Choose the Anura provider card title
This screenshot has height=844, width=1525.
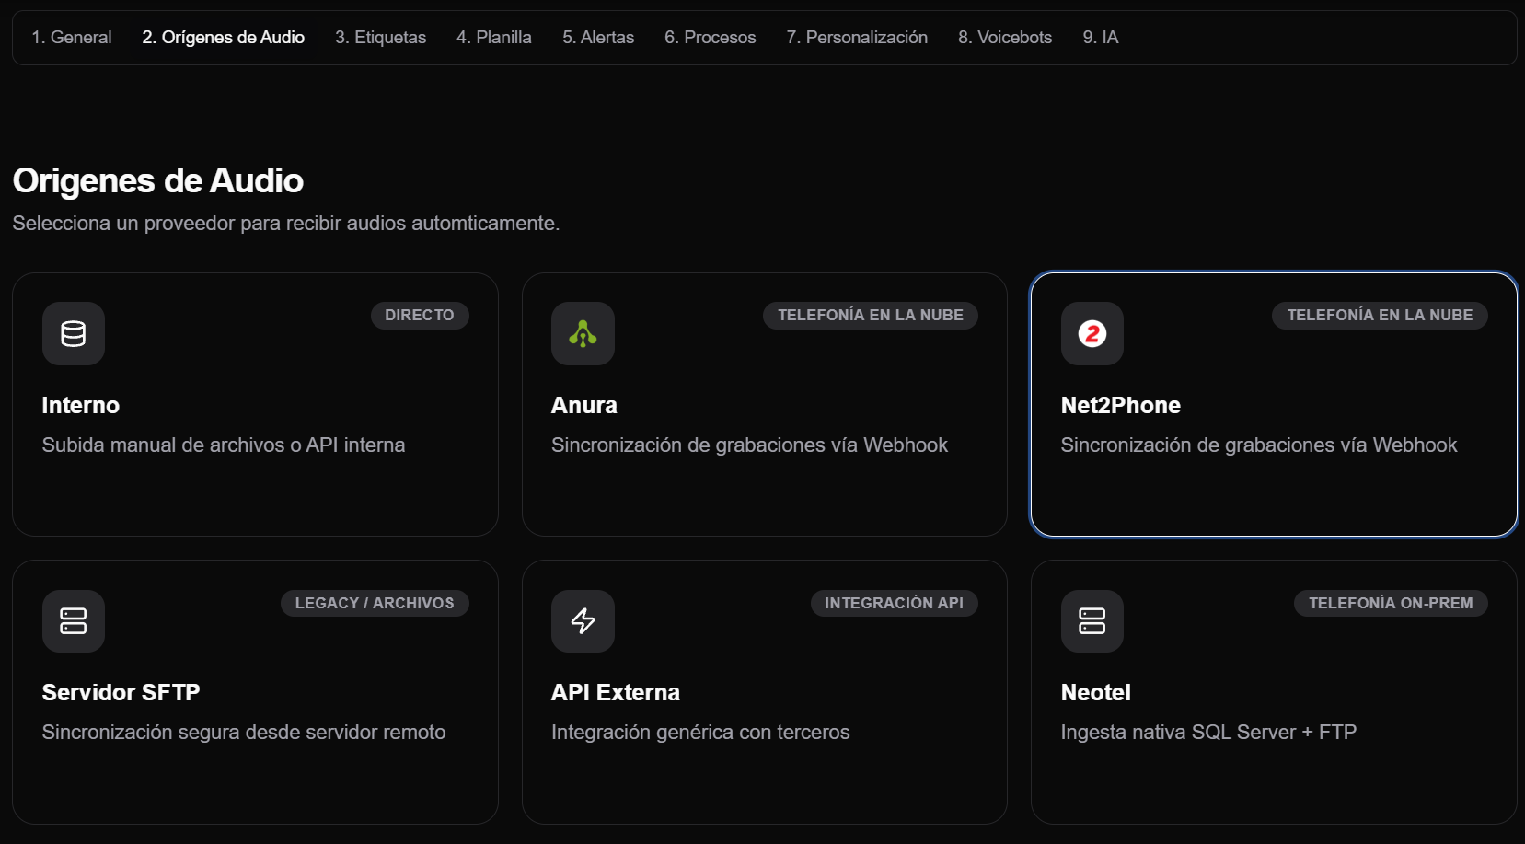584,405
